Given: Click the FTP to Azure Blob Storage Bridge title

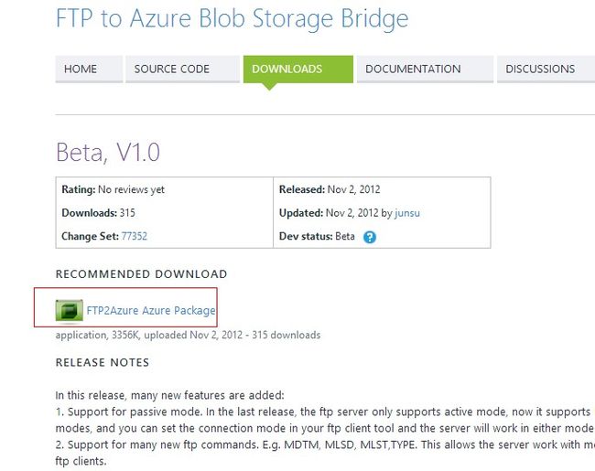Looking at the screenshot, I should 233,18.
